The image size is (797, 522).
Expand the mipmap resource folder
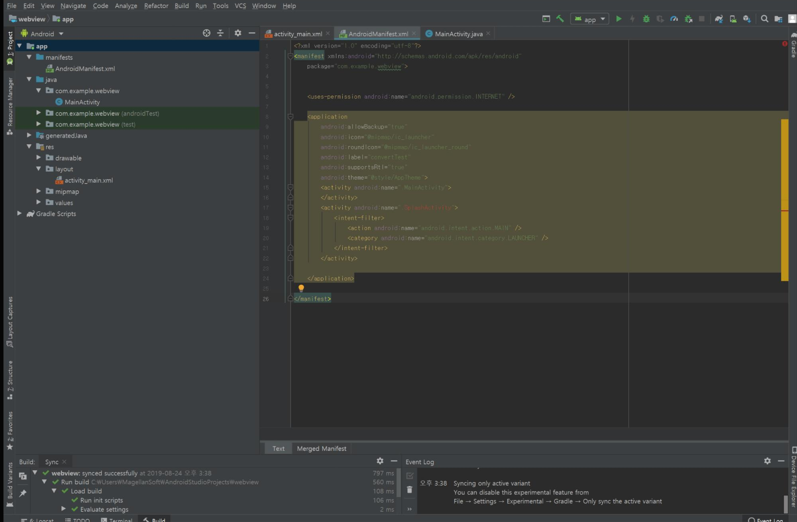click(39, 191)
